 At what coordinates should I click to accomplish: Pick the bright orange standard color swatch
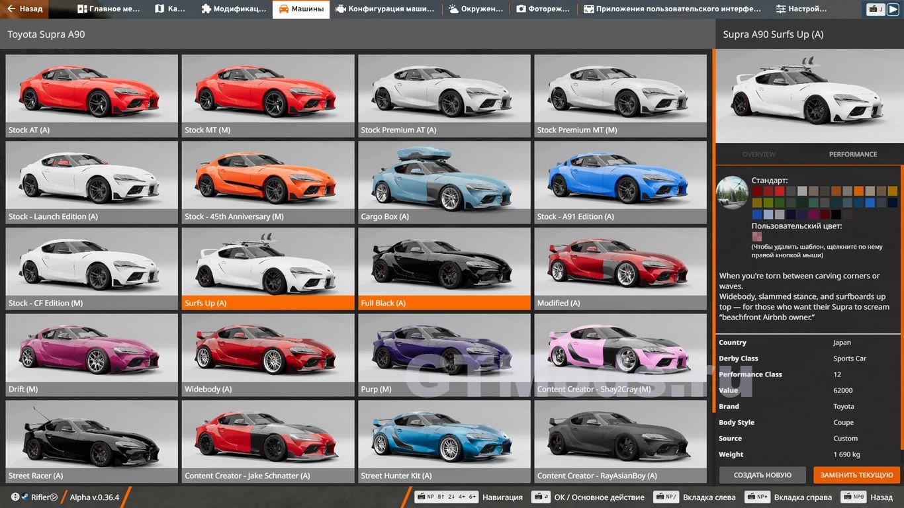pyautogui.click(x=858, y=191)
